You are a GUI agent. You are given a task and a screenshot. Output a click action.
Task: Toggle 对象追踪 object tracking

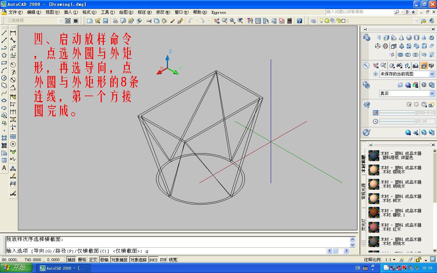(x=138, y=260)
